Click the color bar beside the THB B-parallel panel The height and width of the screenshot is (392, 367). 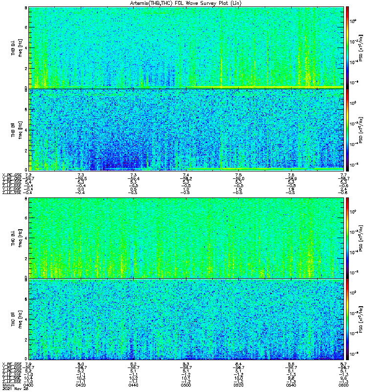point(347,130)
